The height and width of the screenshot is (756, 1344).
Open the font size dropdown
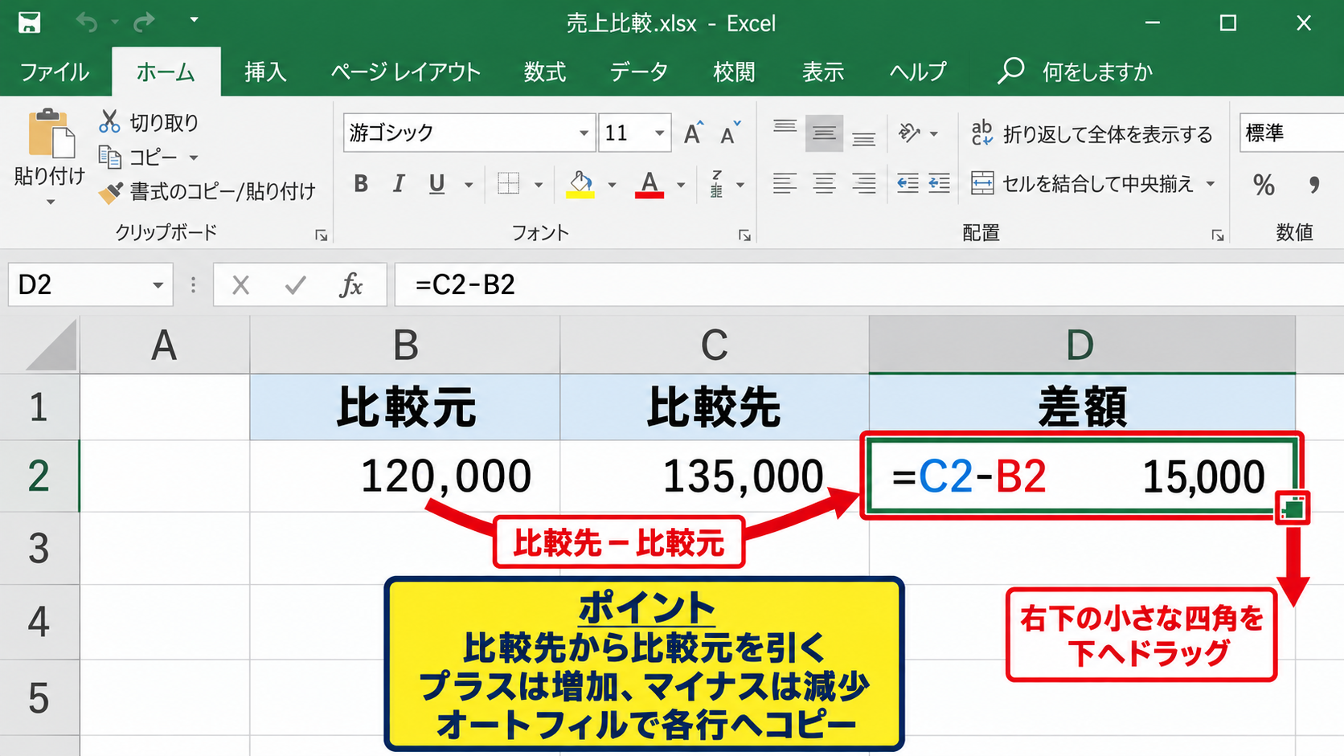tap(659, 133)
